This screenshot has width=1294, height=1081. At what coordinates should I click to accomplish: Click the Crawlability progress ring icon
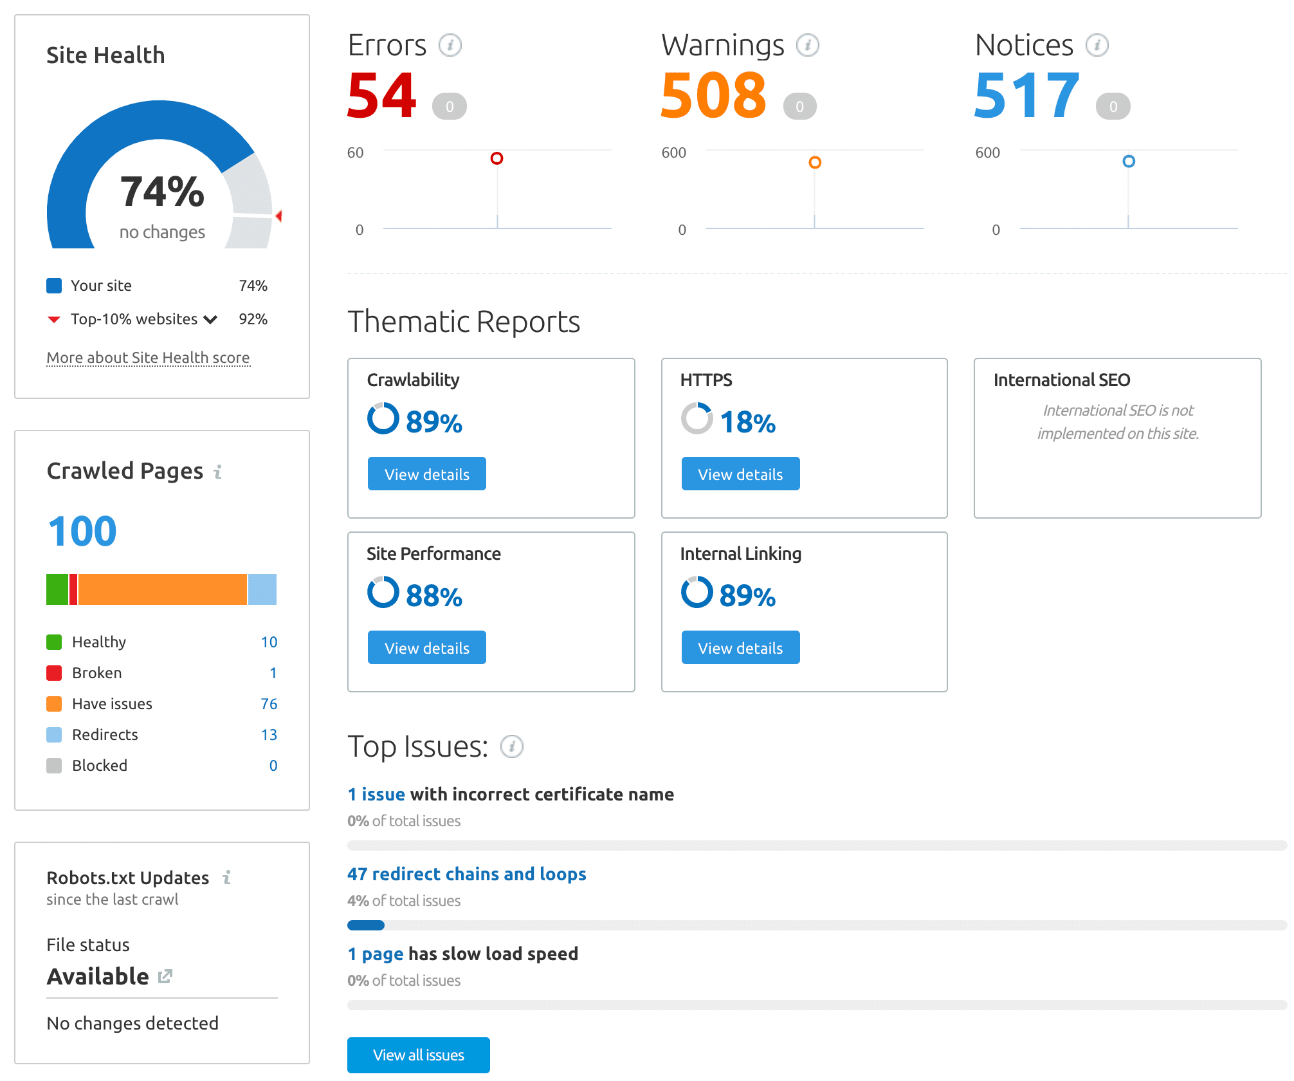tap(383, 419)
